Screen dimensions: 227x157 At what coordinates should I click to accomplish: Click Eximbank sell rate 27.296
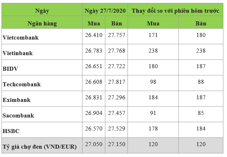[x=117, y=98]
